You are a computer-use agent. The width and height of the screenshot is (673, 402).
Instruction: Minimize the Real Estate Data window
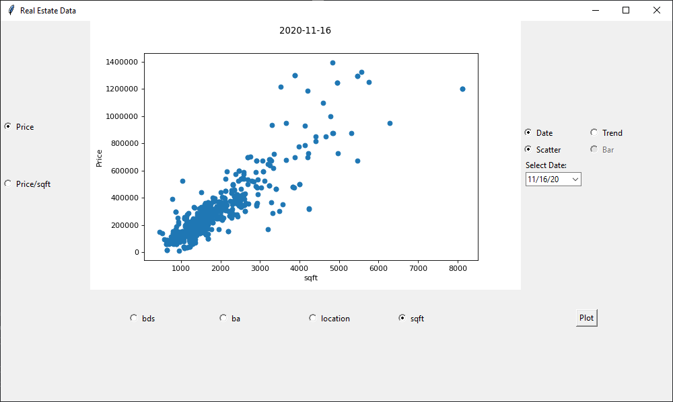[x=595, y=10]
